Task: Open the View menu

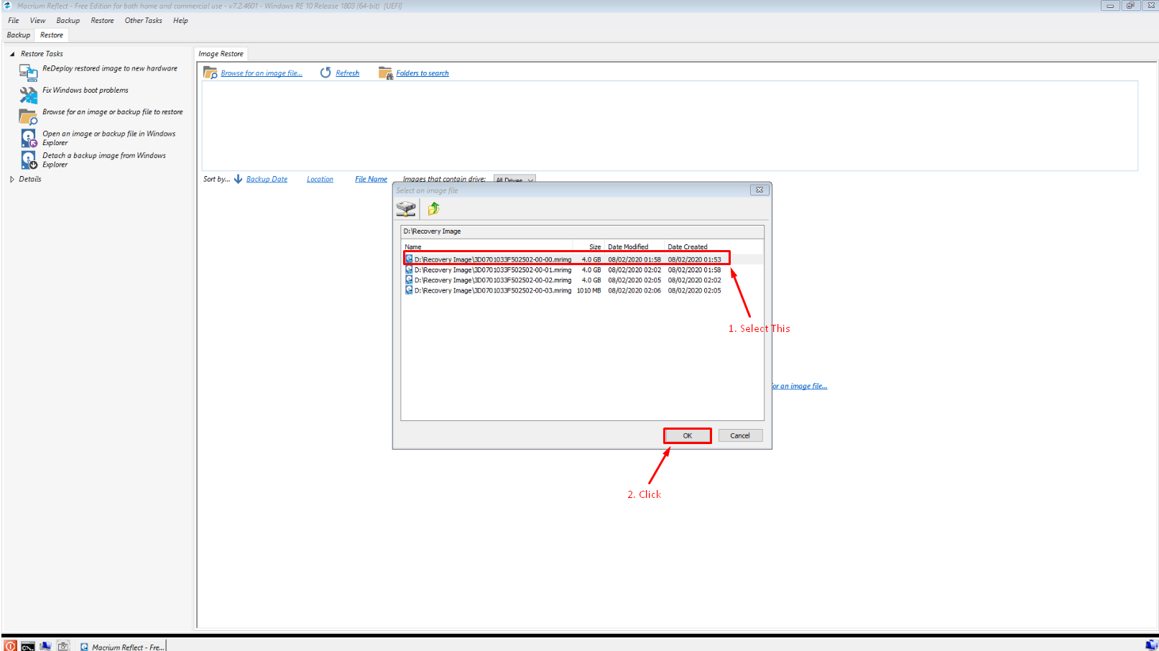Action: click(37, 20)
